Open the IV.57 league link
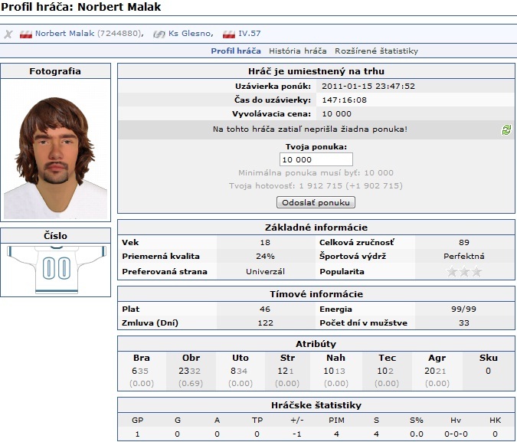 (x=249, y=34)
